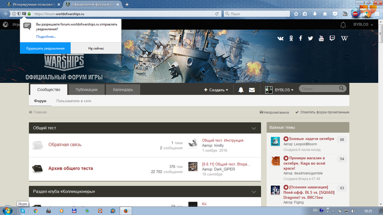Viewport: 383px width, 215px height.
Task: Collapse the Общий тест section
Action: click(x=254, y=128)
